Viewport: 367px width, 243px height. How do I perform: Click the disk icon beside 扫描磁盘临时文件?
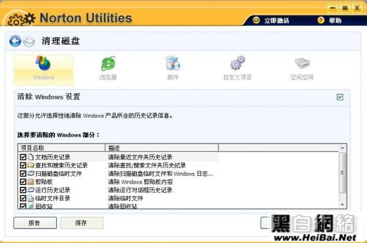click(x=31, y=173)
